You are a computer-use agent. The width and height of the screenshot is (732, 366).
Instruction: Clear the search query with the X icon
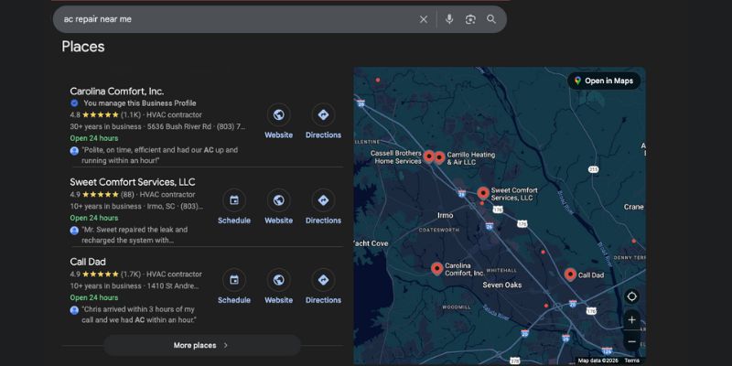point(423,19)
